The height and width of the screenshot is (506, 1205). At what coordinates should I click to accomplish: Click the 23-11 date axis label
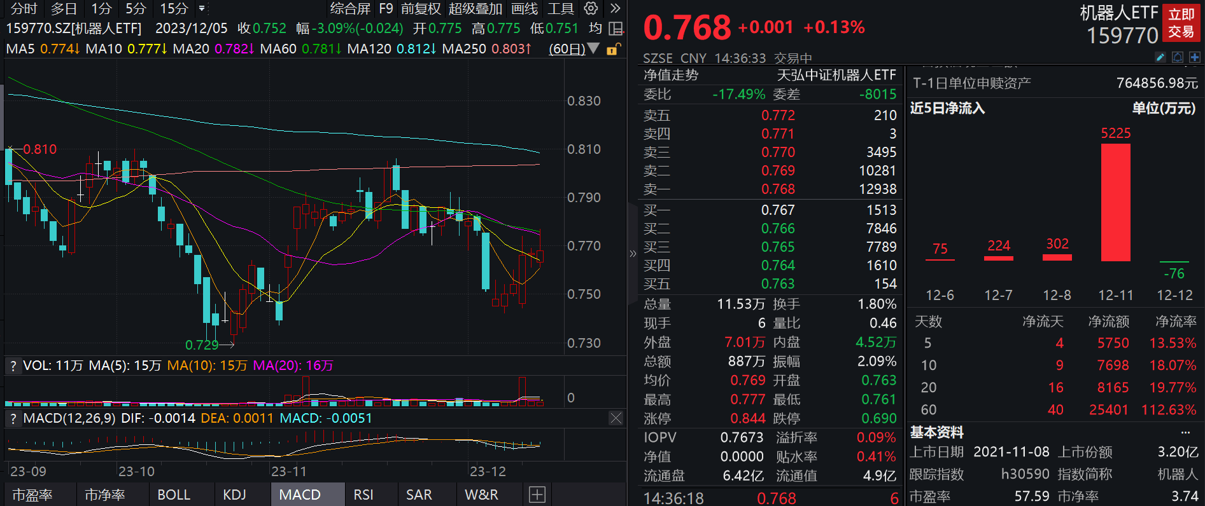[289, 472]
